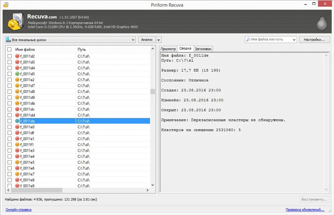334x215 pixels.
Task: Click the Recuva hard-hat drive logo
Action: point(16,21)
